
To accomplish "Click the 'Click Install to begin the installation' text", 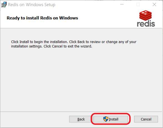I will (x=74, y=44).
